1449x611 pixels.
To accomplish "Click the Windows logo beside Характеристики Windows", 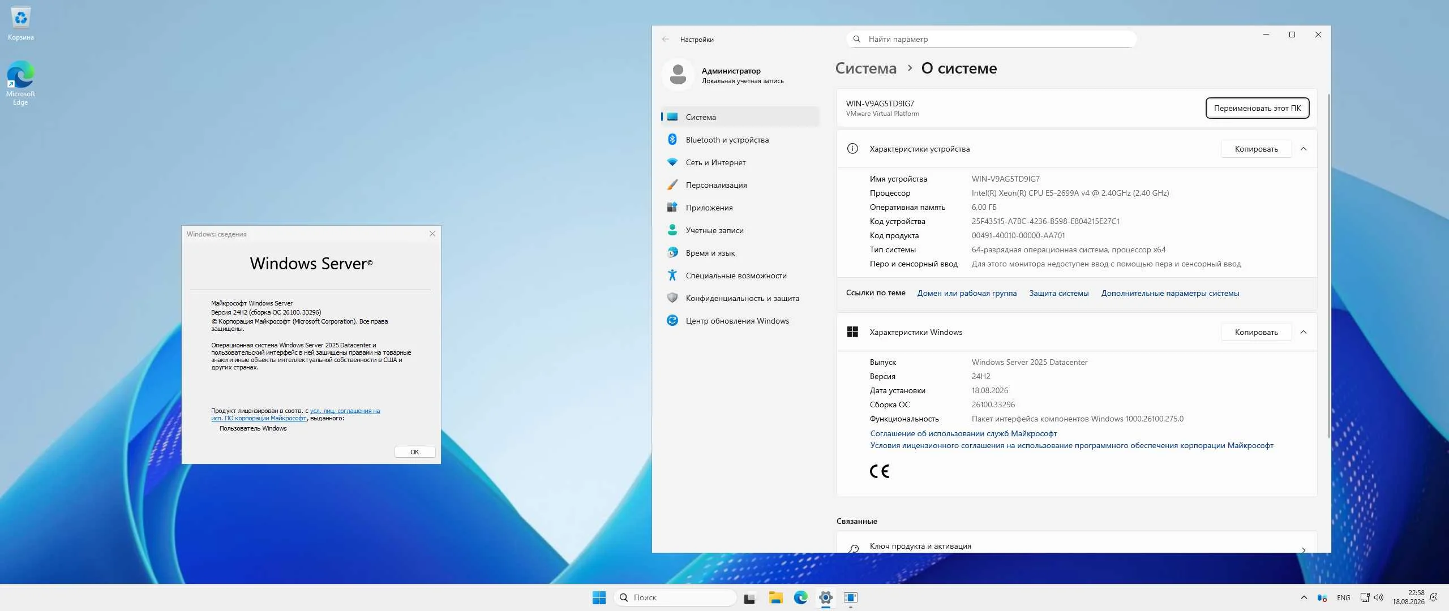I will [852, 332].
